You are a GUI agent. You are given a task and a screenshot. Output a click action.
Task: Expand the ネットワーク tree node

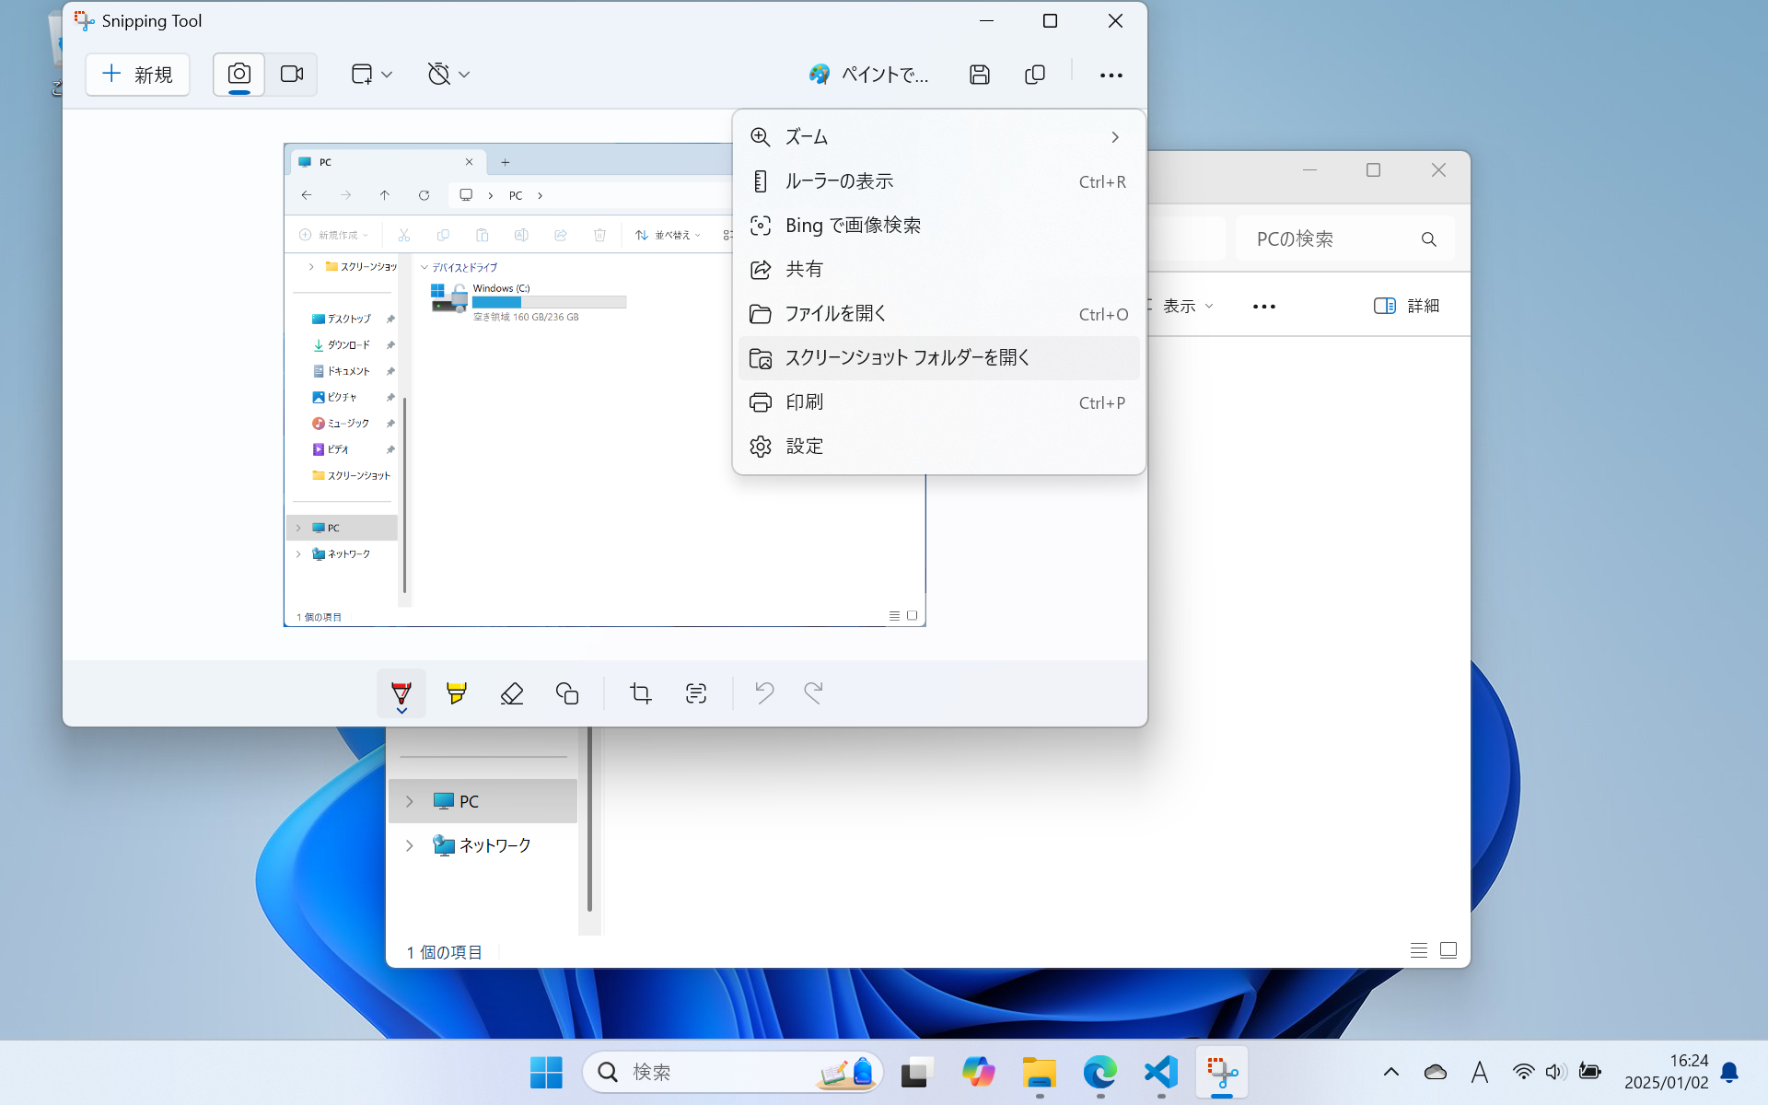point(410,845)
